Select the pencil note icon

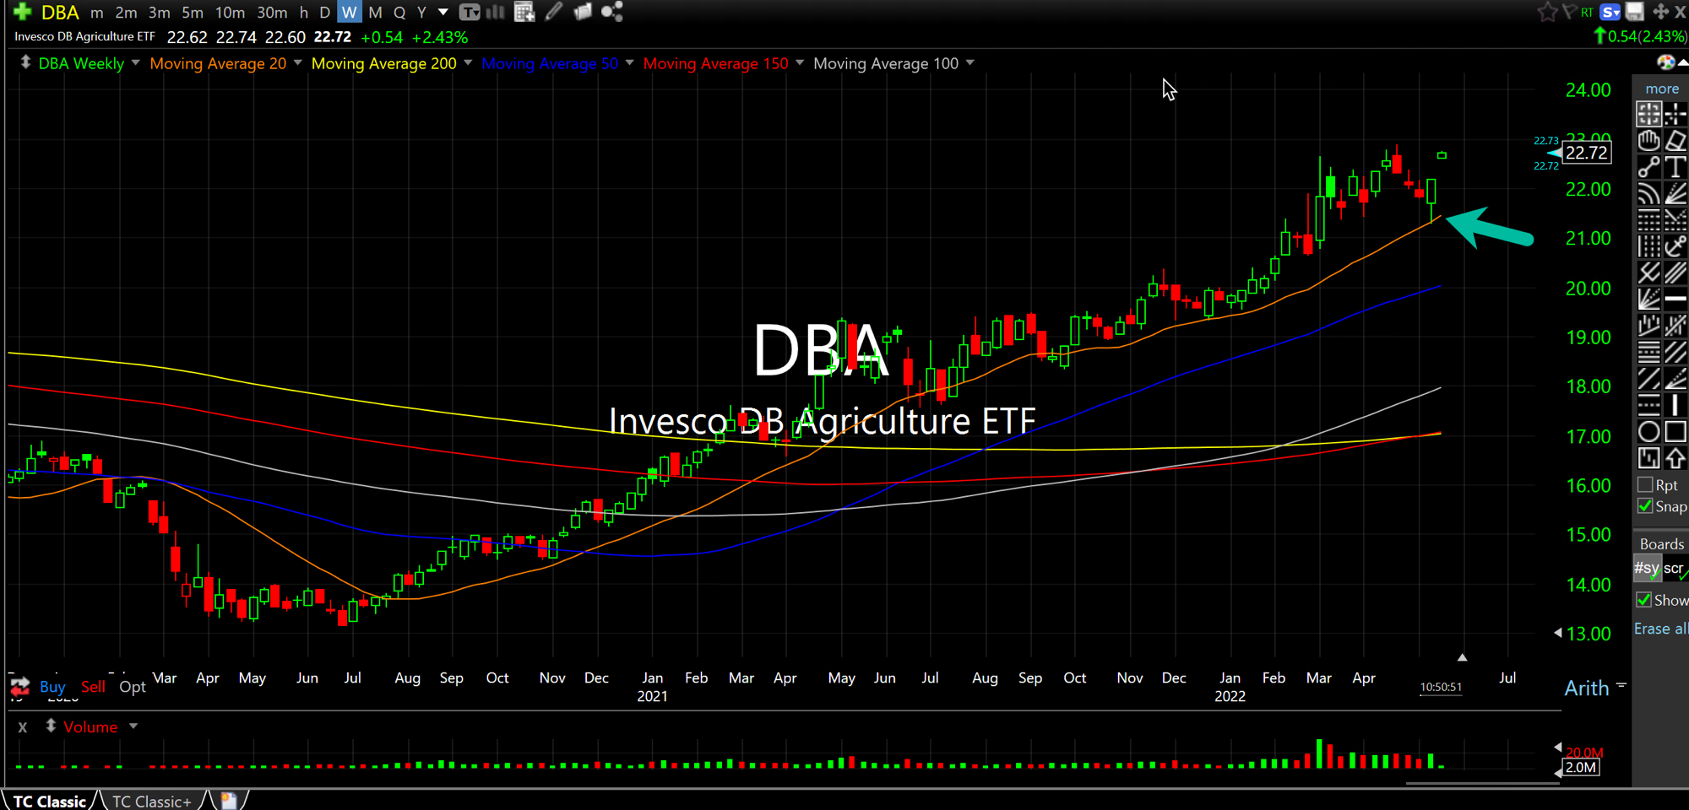(x=554, y=12)
